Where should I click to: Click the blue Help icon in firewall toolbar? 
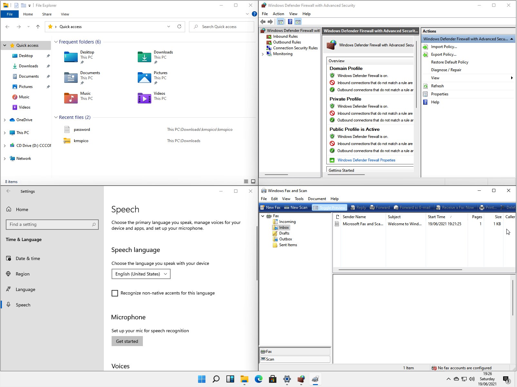point(290,22)
